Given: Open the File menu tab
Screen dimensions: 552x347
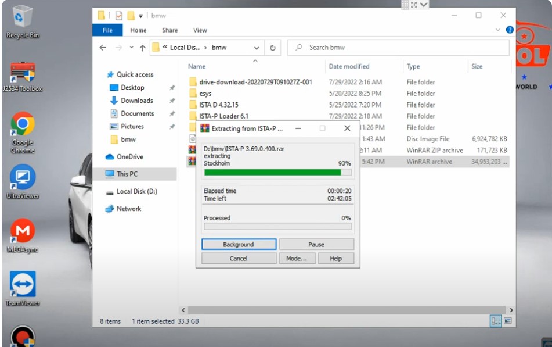Looking at the screenshot, I should pyautogui.click(x=107, y=30).
